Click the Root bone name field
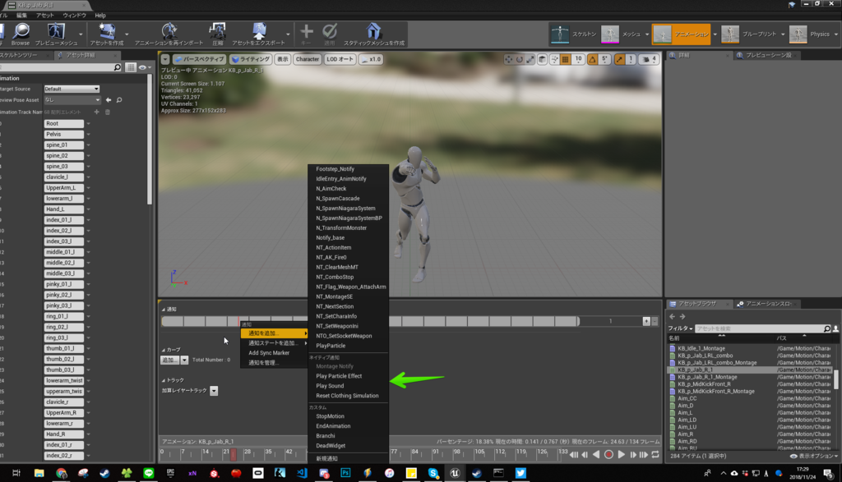Screen dimensions: 842x482 pos(64,123)
